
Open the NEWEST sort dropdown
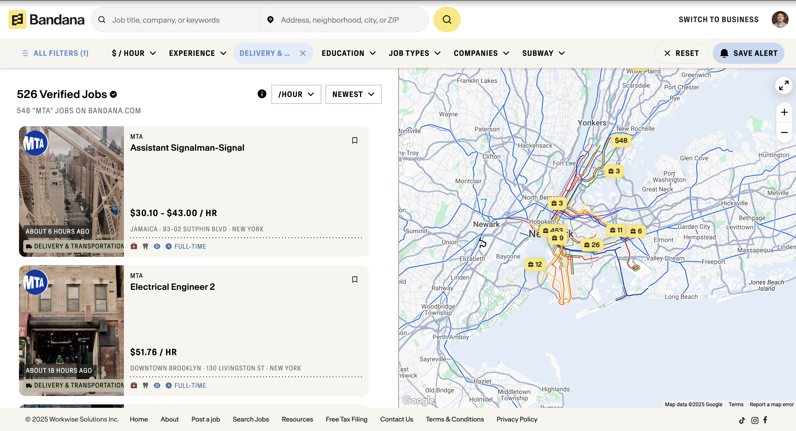click(x=353, y=94)
